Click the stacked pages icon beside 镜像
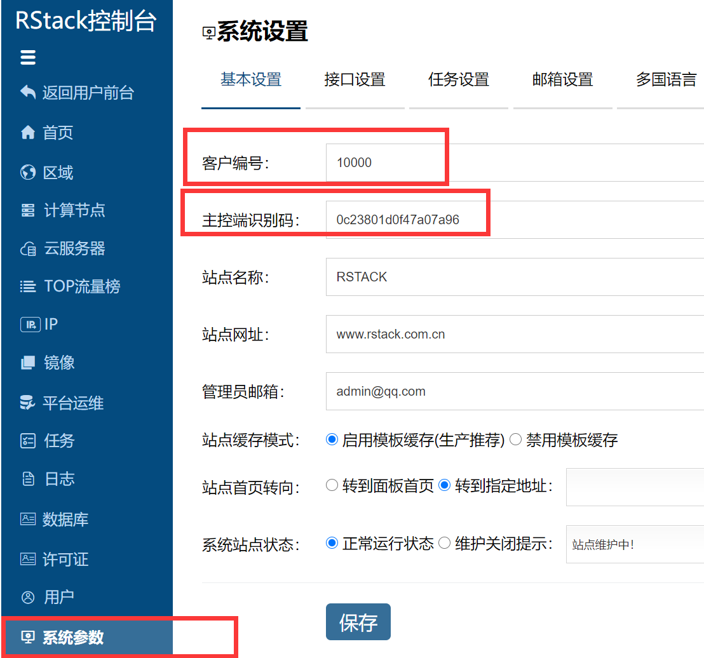This screenshot has width=704, height=658. (x=28, y=363)
